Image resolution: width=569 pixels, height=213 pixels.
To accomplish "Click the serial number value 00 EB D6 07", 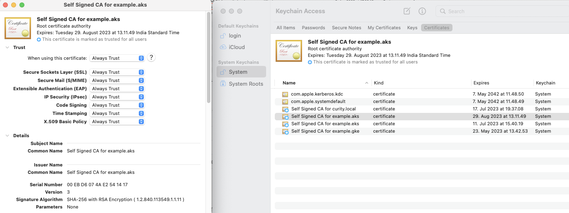I will point(97,185).
